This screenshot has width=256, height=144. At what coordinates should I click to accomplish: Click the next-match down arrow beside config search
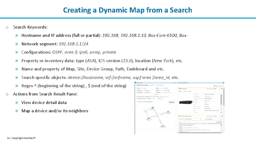tap(219, 122)
